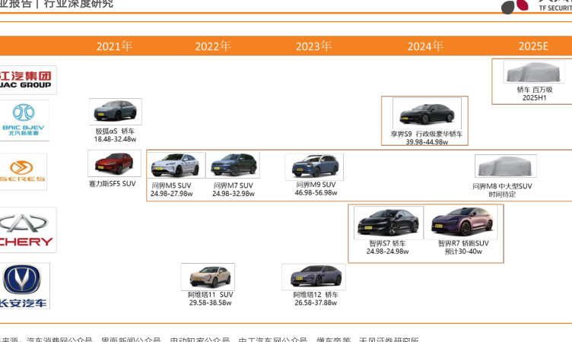This screenshot has height=342, width=572.
Task: Click the JAC Group logo
Action: (x=27, y=80)
